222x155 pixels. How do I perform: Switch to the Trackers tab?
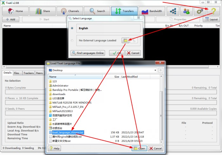29,73
